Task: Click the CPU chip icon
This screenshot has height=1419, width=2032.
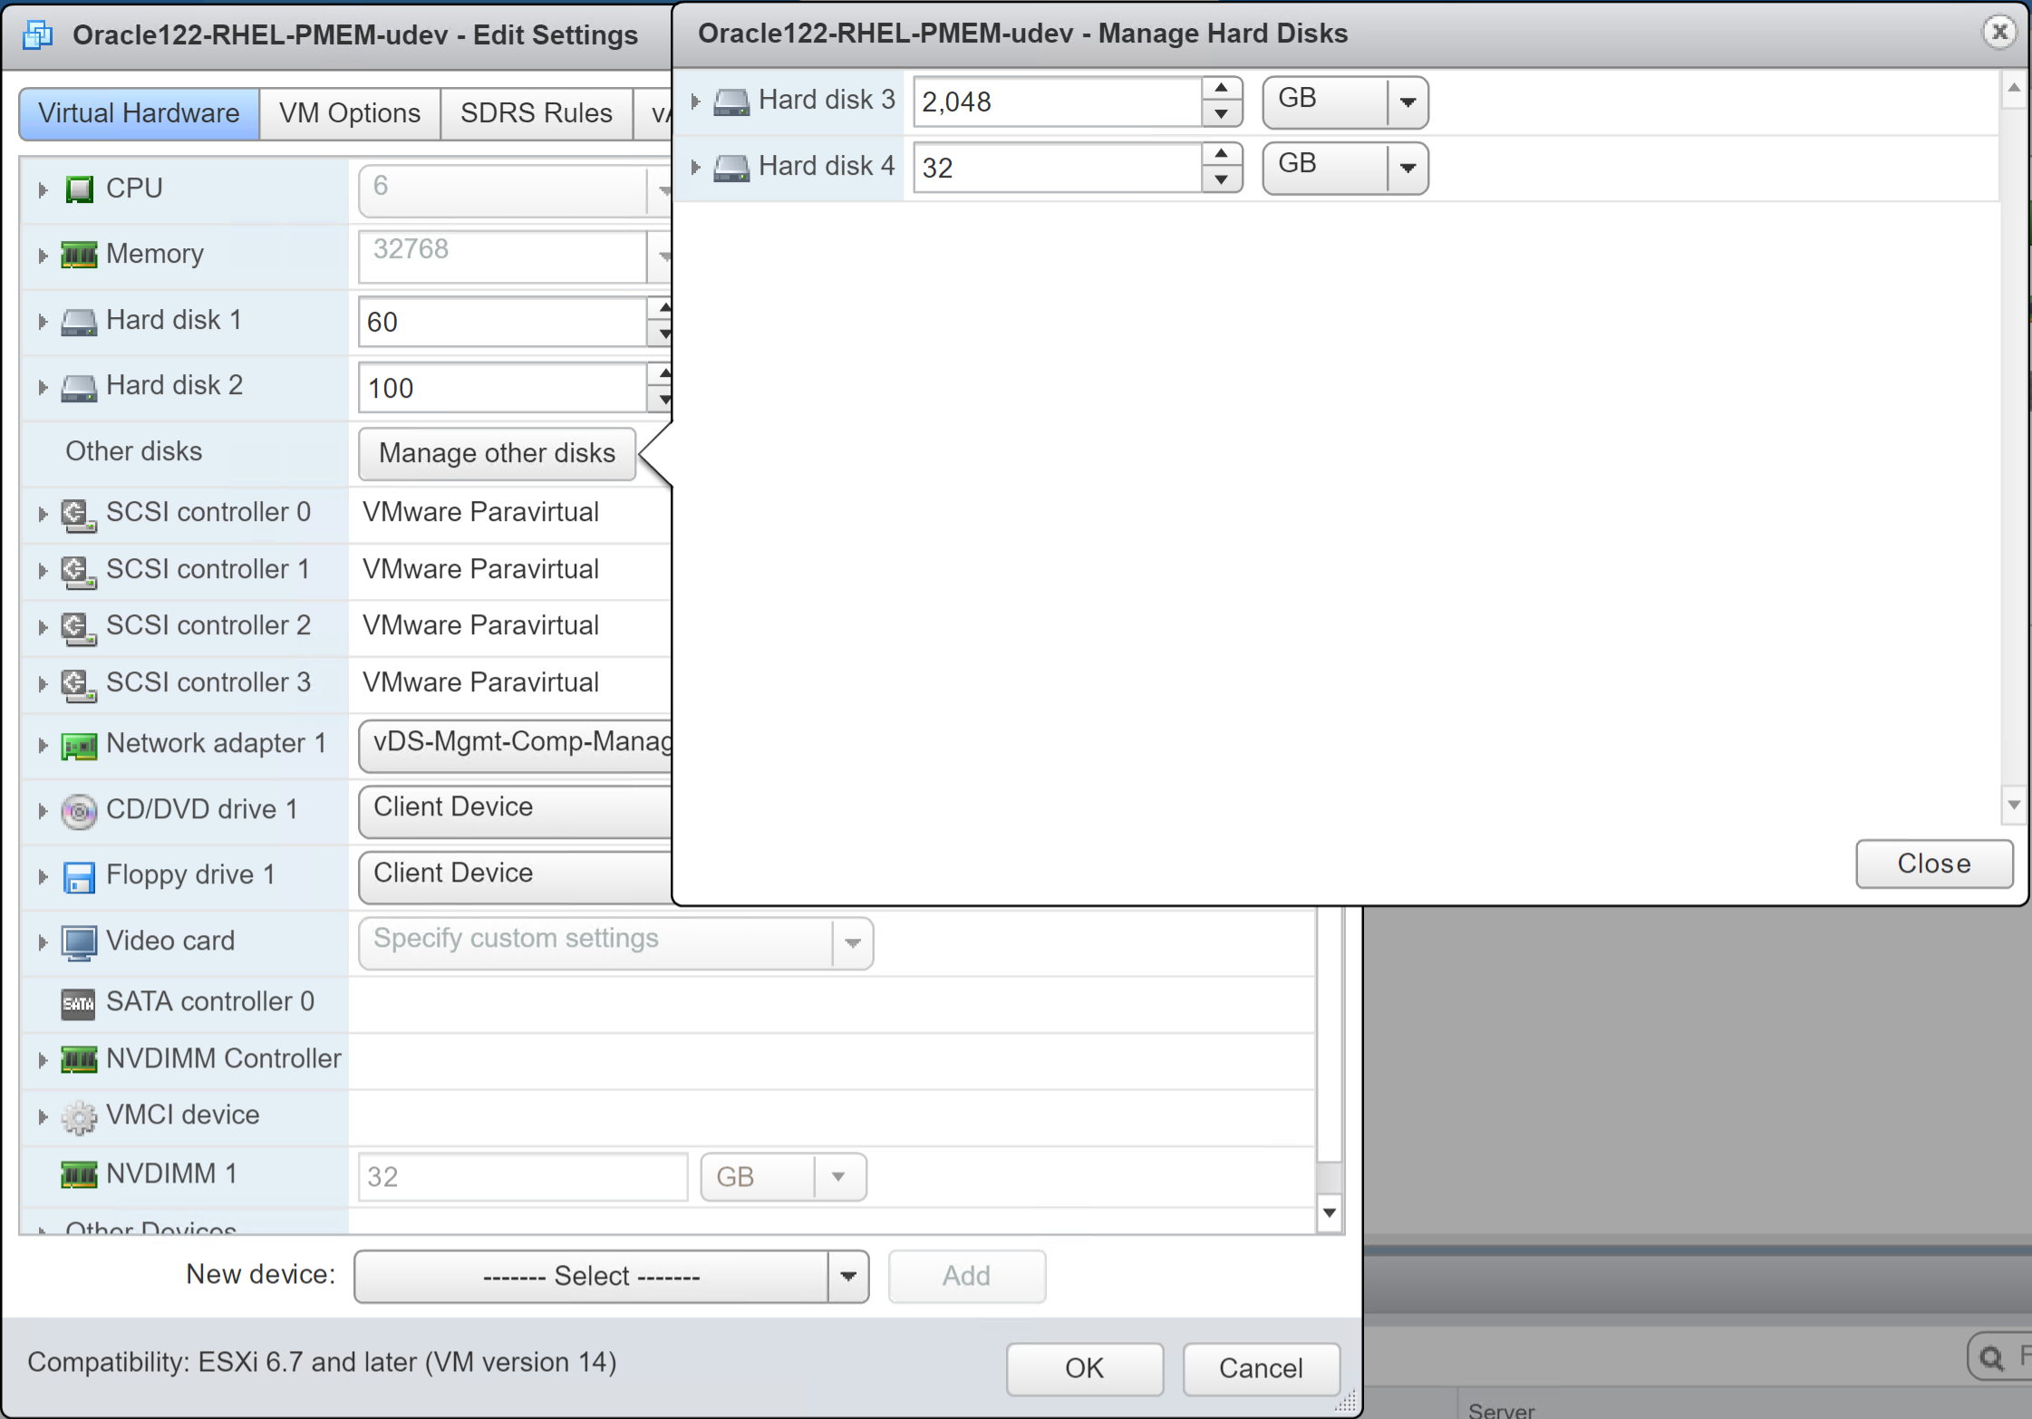Action: [x=80, y=189]
